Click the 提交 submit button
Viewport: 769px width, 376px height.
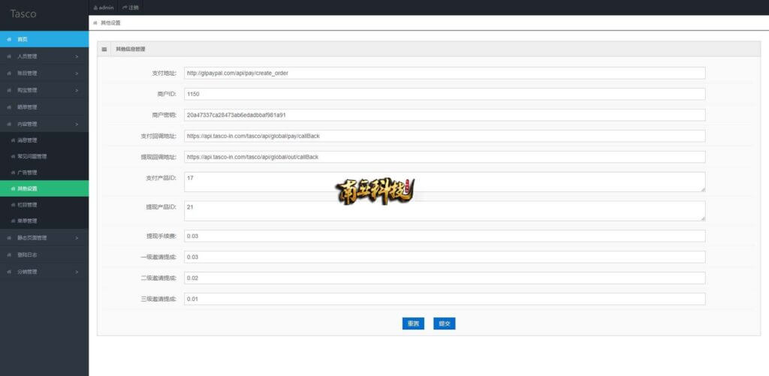pos(445,323)
